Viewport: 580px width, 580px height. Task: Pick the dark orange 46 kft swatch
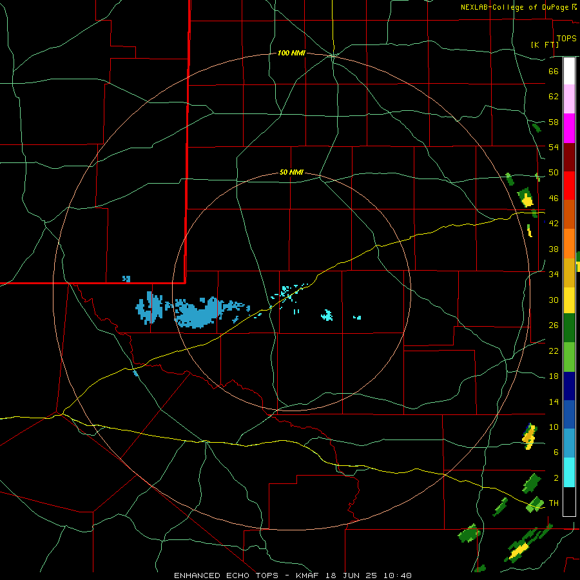click(x=569, y=214)
